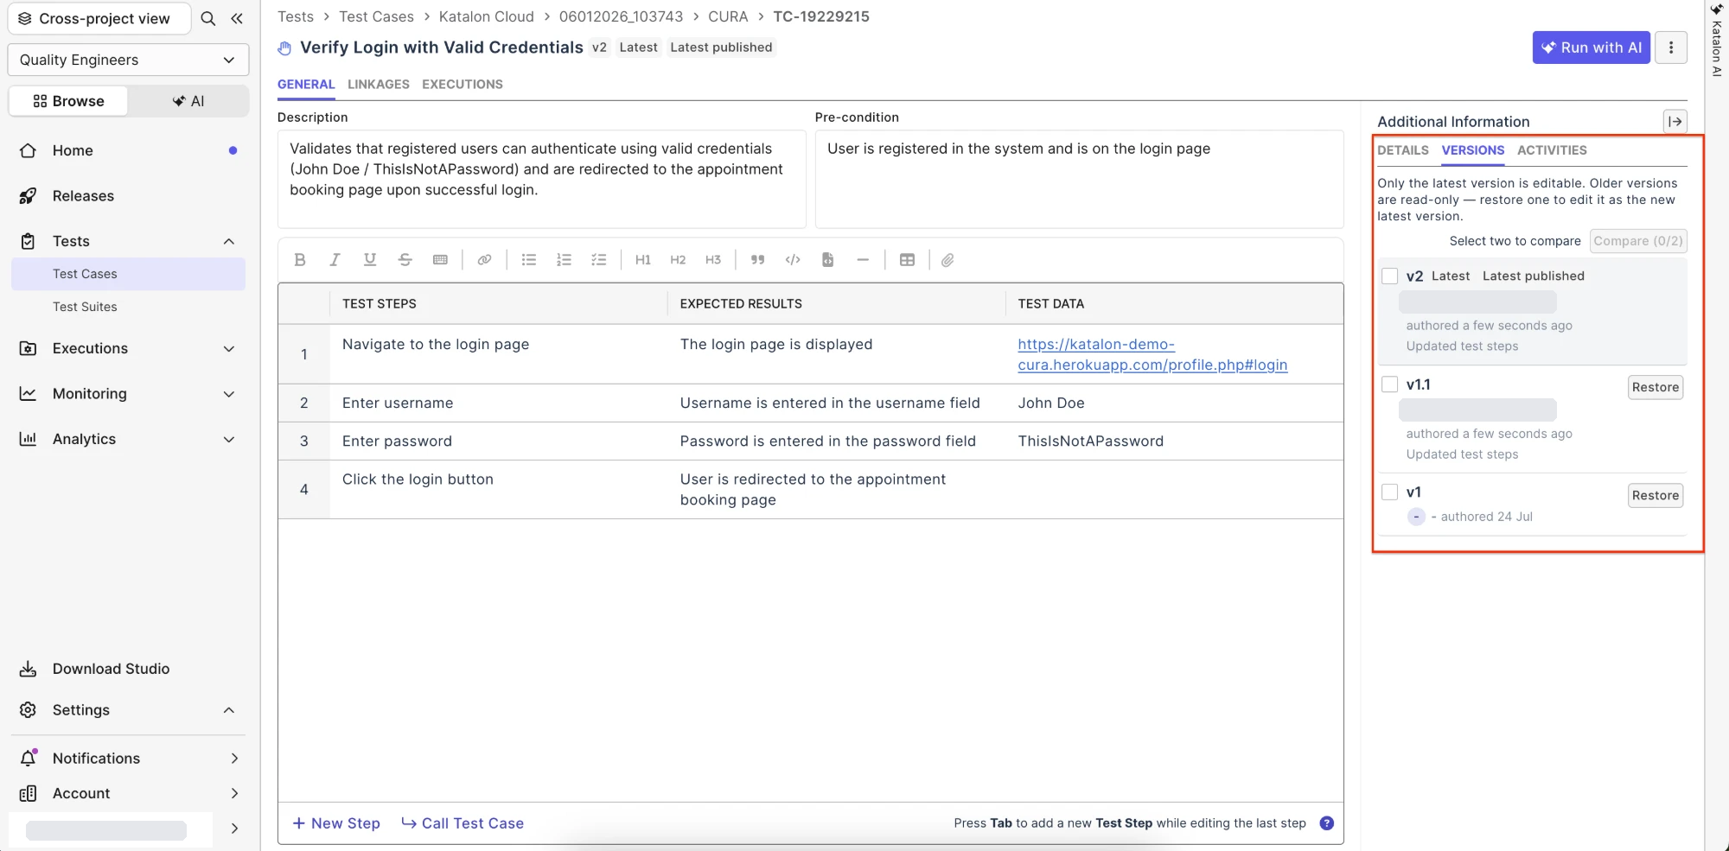Screen dimensions: 1729x851
Task: Tick the checkbox for version v2
Action: pos(1389,276)
